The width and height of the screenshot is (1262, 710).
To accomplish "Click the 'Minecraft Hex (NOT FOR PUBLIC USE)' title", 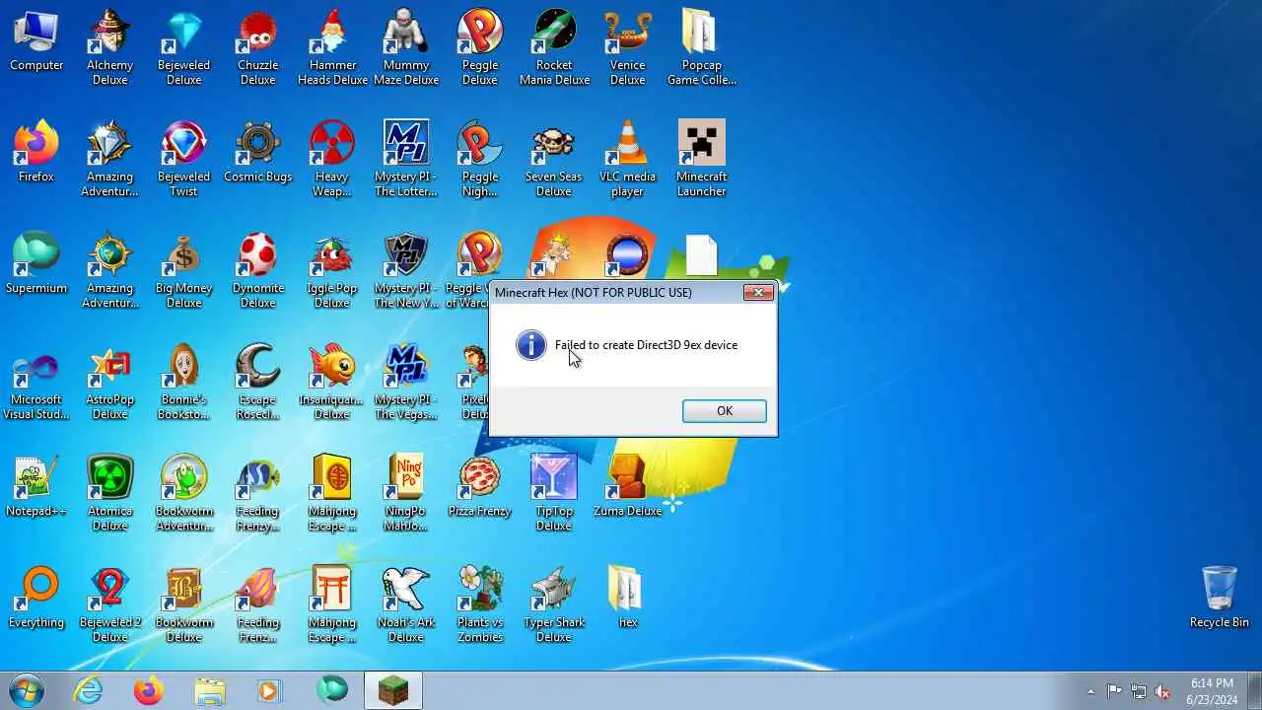I will point(594,293).
